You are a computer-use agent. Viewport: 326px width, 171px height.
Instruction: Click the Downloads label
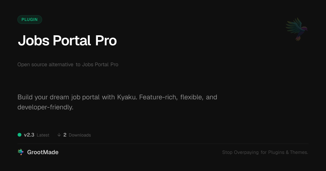80,135
